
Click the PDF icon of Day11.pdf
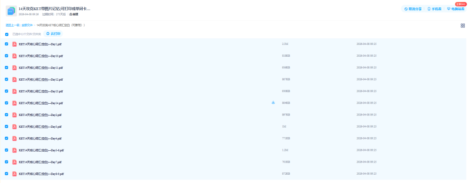pyautogui.click(x=14, y=68)
